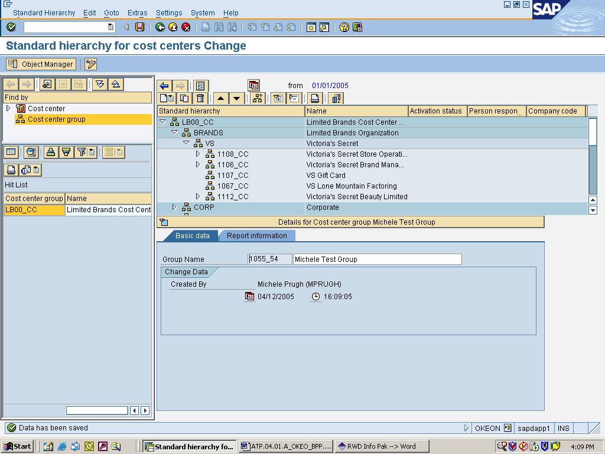Image resolution: width=605 pixels, height=454 pixels.
Task: Copy the selected hierarchy object
Action: [184, 99]
